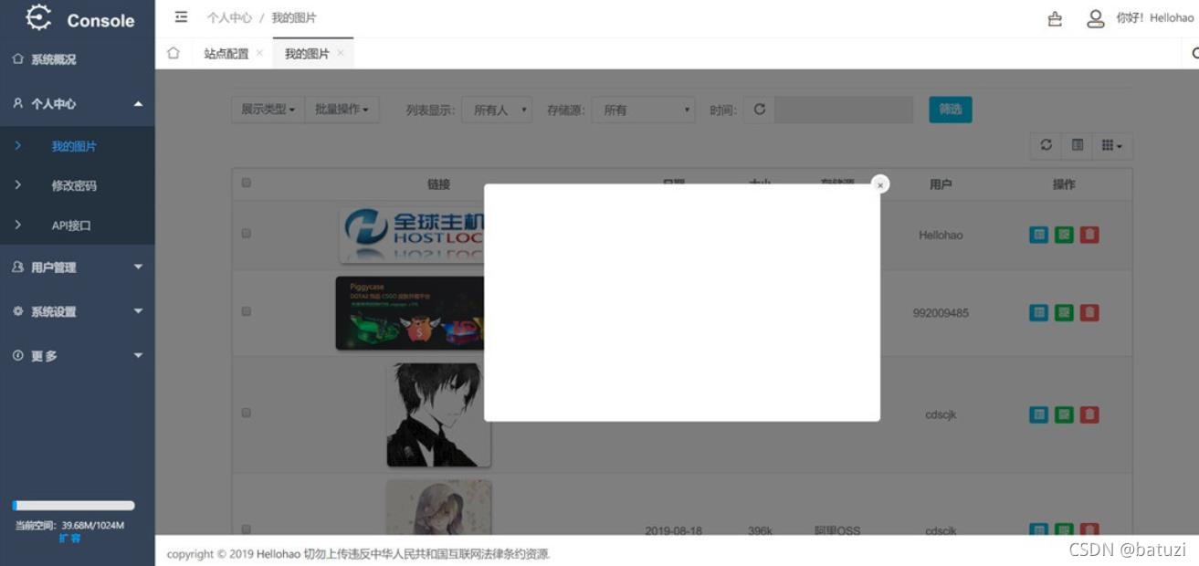Click the 当前空间 storage text
This screenshot has height=566, width=1199.
click(x=69, y=525)
